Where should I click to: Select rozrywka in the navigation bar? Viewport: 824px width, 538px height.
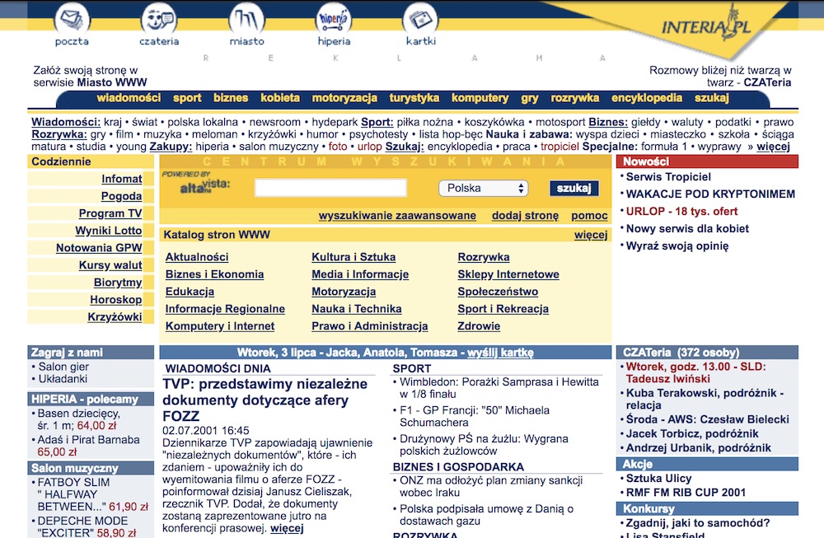click(575, 98)
